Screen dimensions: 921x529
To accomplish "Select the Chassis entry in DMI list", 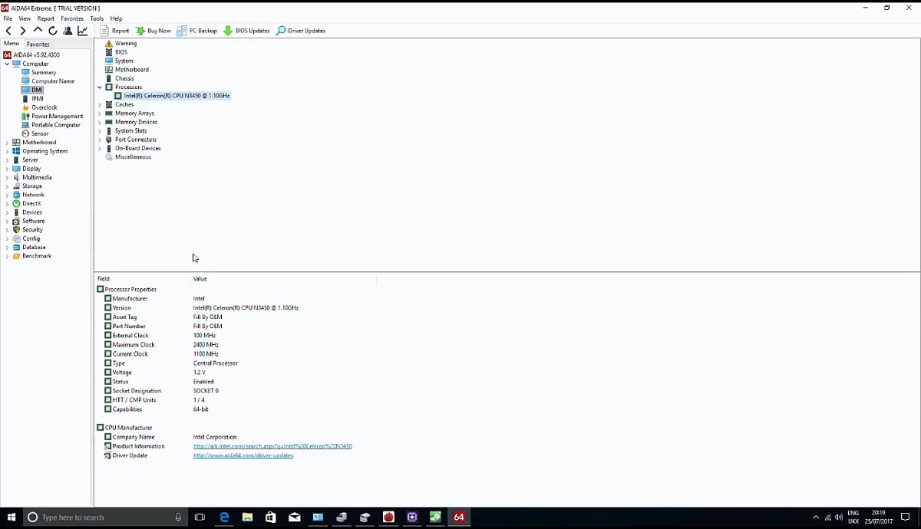I will click(124, 78).
